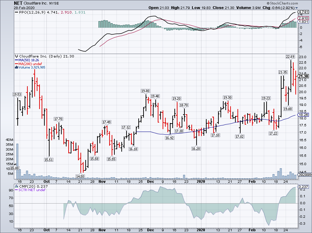Click the MA(50) 18.26 legend label
Image resolution: width=312 pixels, height=233 pixels.
(x=29, y=60)
